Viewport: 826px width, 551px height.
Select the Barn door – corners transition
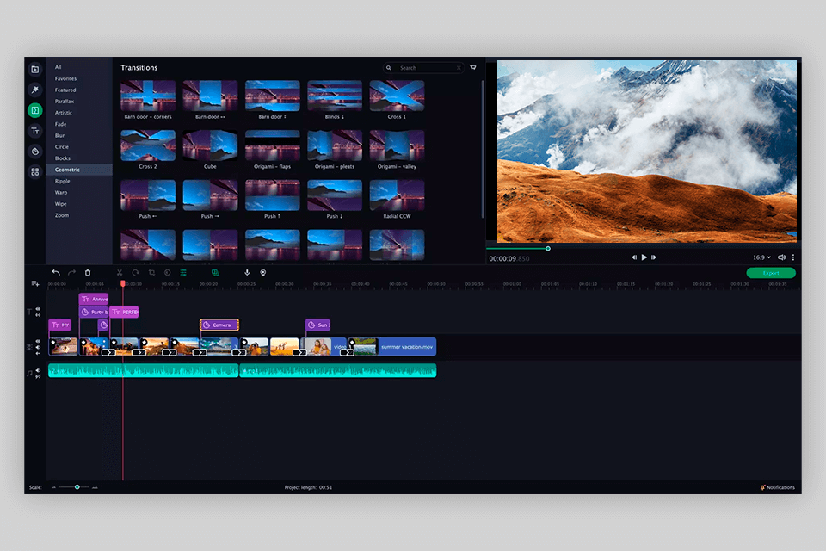[148, 96]
